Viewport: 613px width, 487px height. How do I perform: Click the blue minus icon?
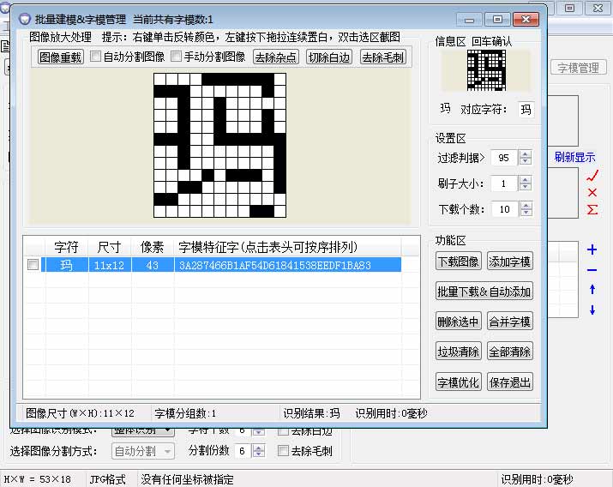(x=592, y=270)
